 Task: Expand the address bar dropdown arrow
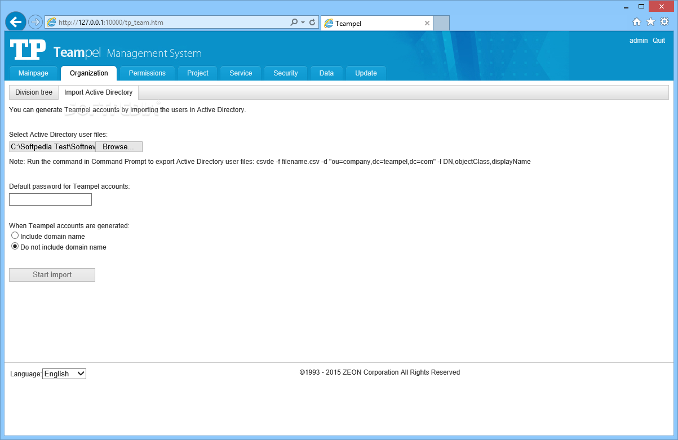[303, 23]
